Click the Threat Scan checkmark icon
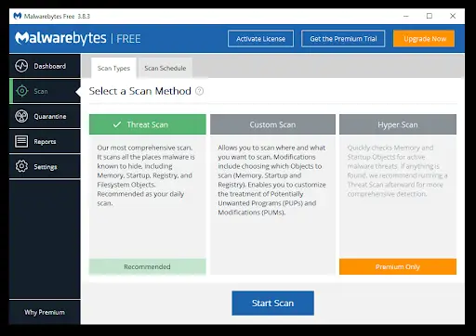 point(117,124)
